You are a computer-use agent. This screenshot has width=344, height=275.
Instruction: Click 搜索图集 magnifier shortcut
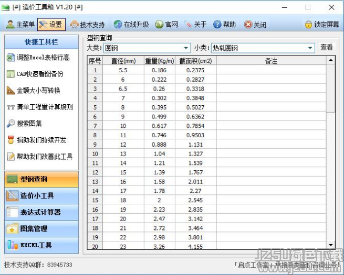point(11,124)
